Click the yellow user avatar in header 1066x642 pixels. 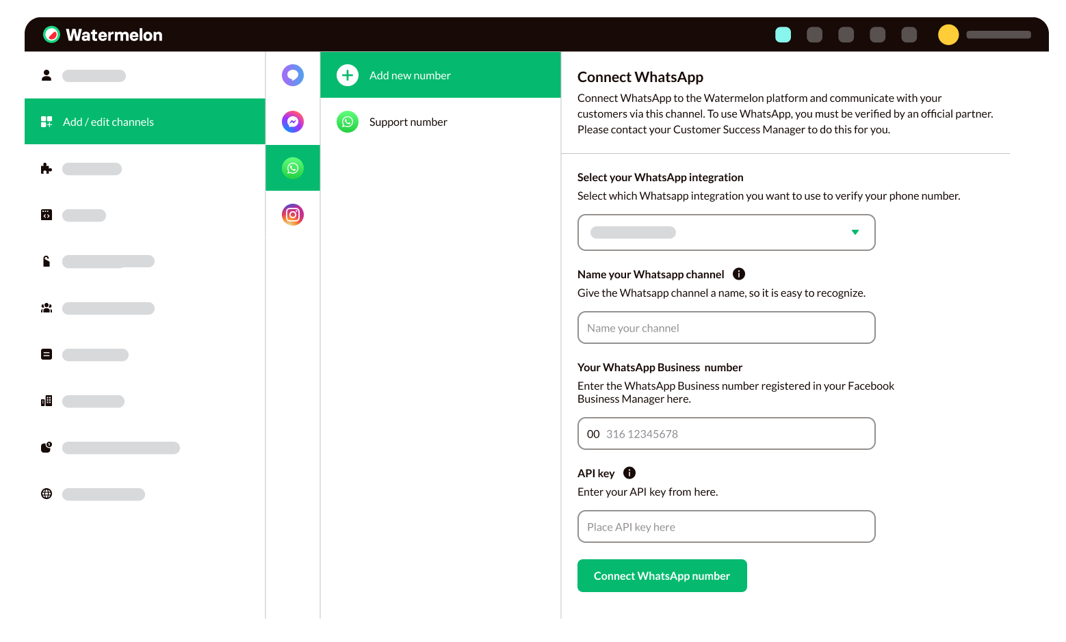(x=948, y=34)
